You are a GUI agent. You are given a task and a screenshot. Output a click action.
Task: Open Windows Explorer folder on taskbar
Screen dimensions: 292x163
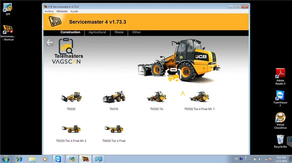click(x=32, y=159)
